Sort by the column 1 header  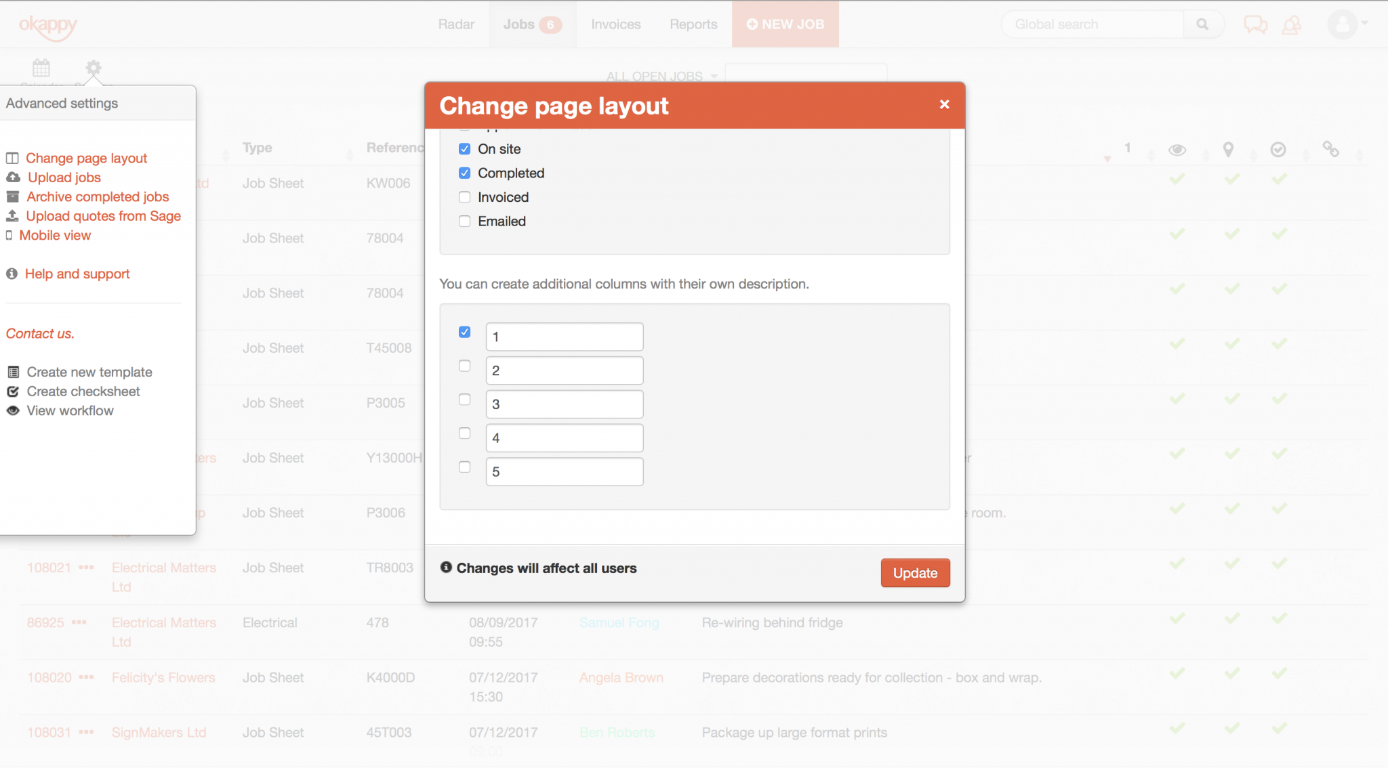point(1127,148)
